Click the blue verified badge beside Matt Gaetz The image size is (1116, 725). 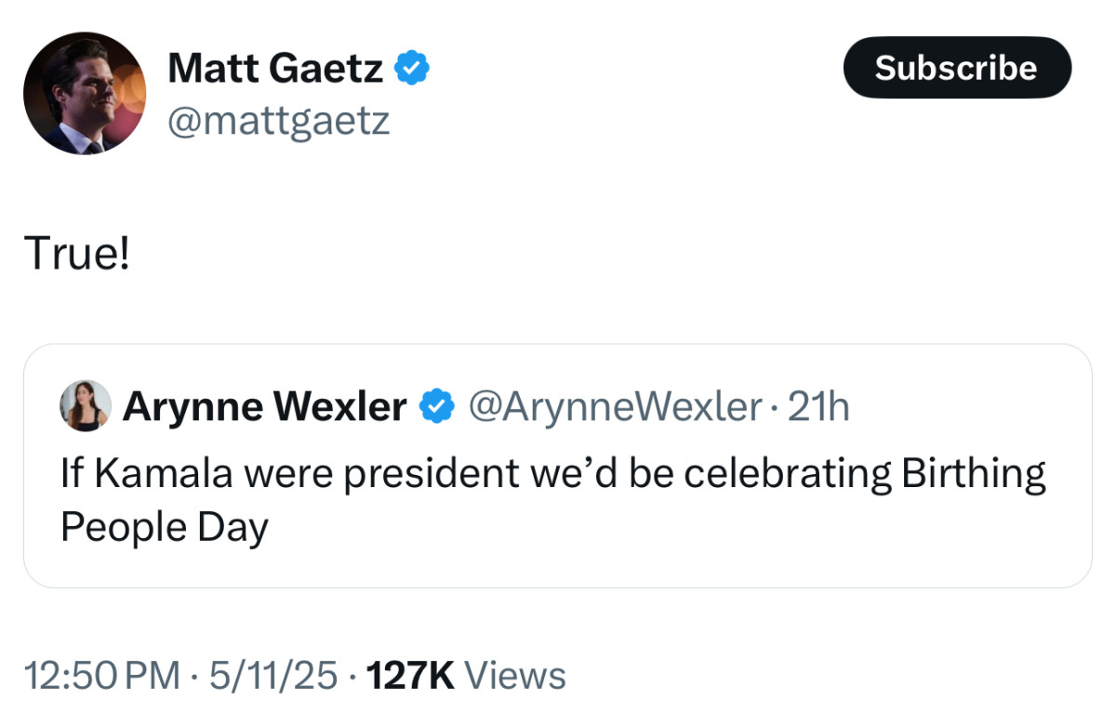[412, 68]
